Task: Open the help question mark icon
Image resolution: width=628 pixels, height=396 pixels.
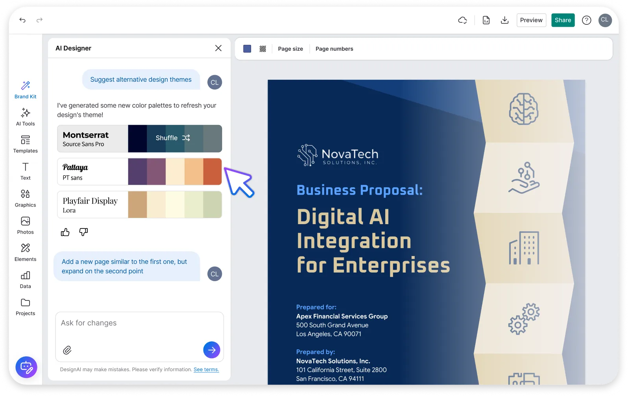Action: coord(586,20)
